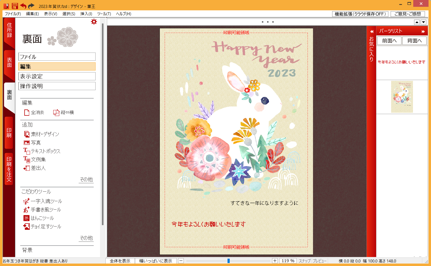The height and width of the screenshot is (266, 431).
Task: Expand parts list with right double chevron
Action: point(423,32)
